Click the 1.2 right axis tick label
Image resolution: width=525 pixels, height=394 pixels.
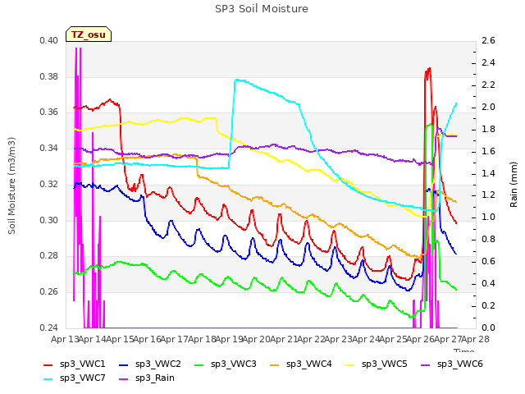[489, 195]
